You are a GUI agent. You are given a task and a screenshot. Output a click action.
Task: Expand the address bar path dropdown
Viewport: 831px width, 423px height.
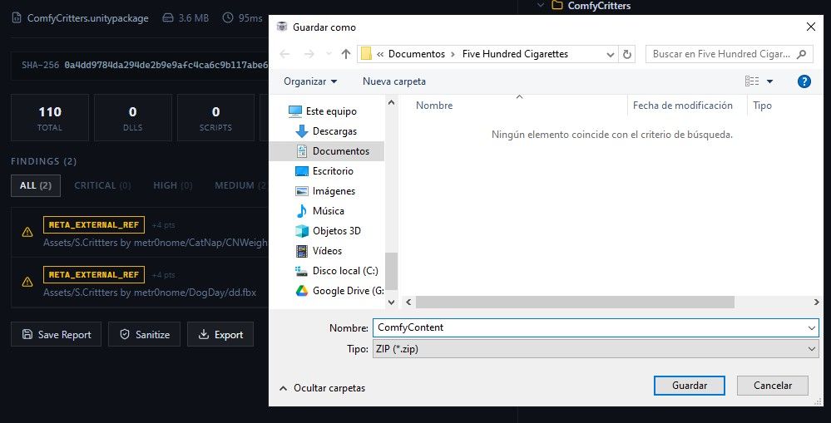[x=611, y=54]
